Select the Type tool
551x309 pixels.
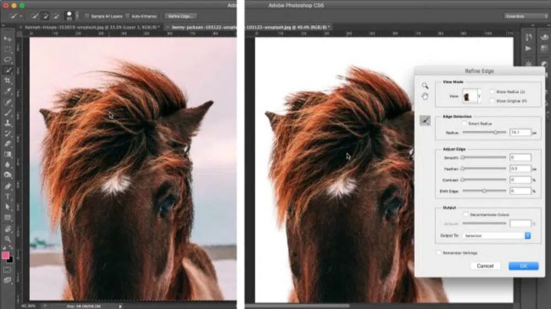click(8, 197)
